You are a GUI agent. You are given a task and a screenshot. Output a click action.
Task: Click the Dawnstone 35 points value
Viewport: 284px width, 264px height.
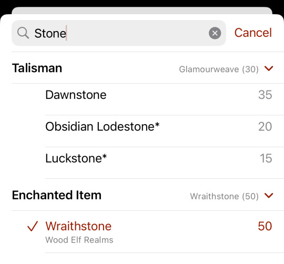(x=265, y=95)
